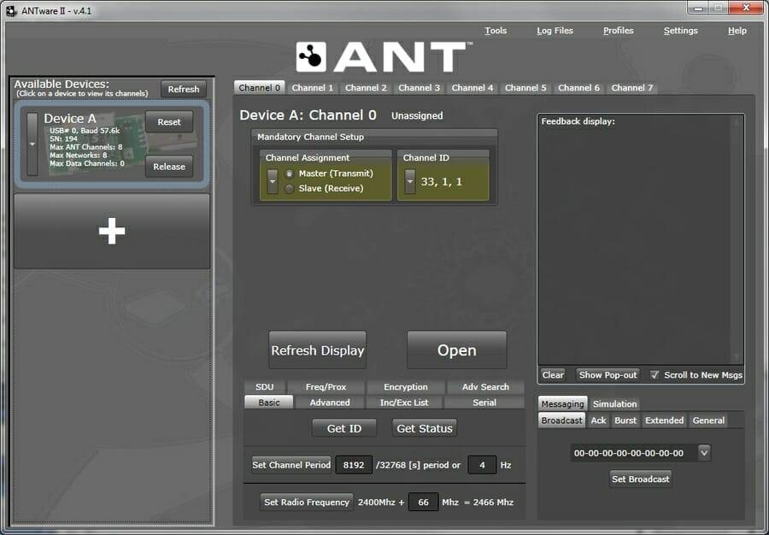
Task: Open the Settings menu
Action: (680, 31)
